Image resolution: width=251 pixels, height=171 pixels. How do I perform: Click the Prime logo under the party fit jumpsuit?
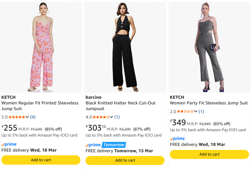pyautogui.click(x=177, y=139)
